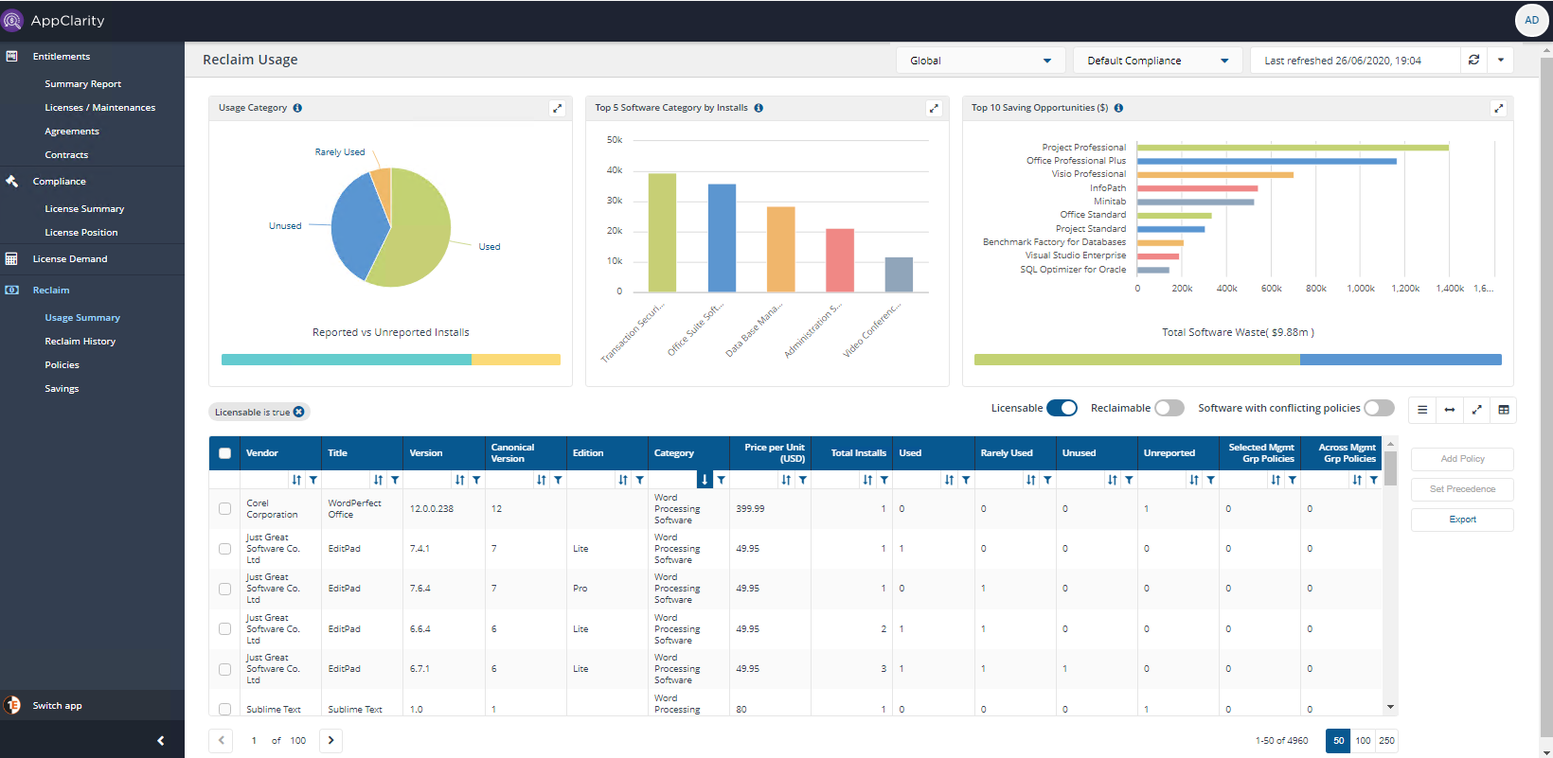Open the refresh options dropdown arrow
This screenshot has width=1553, height=758.
click(1500, 60)
